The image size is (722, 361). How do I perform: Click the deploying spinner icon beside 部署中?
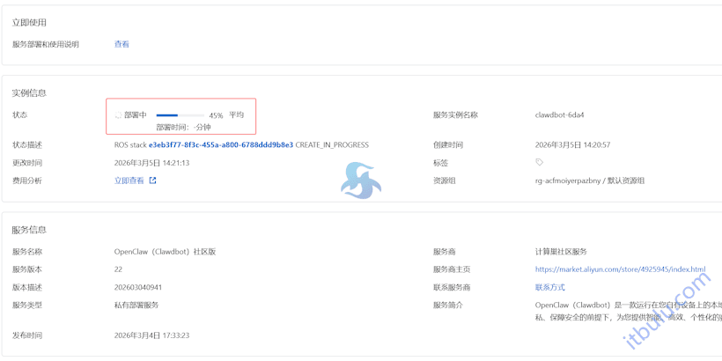point(118,115)
